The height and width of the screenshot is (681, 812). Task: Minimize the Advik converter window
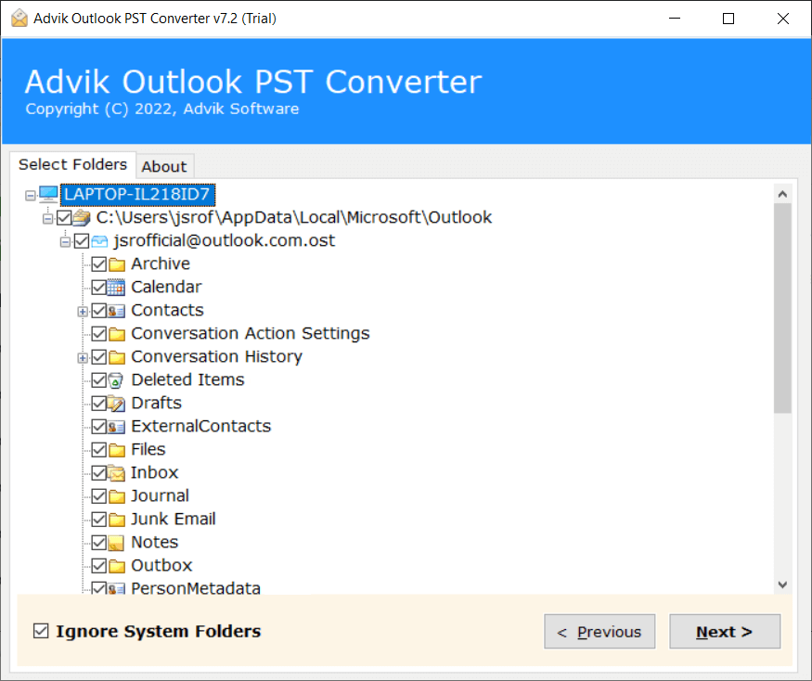[675, 19]
